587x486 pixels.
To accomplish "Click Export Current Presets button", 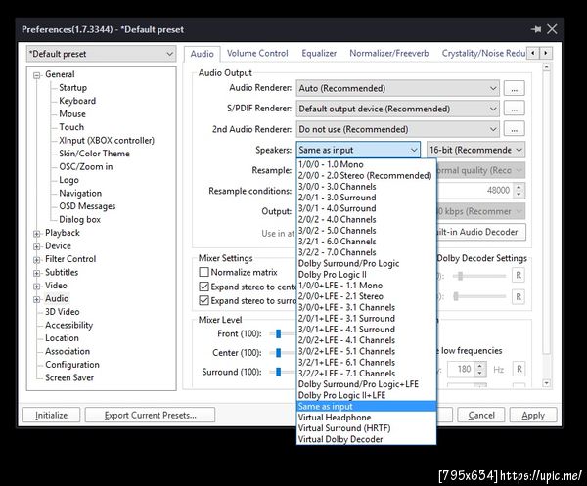I will (150, 415).
